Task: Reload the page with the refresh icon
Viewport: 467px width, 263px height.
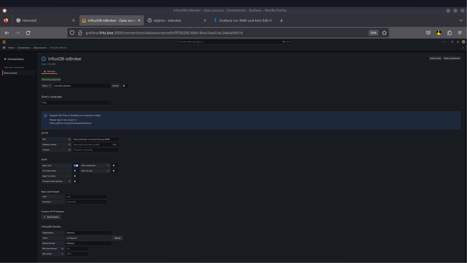Action: pos(28,33)
